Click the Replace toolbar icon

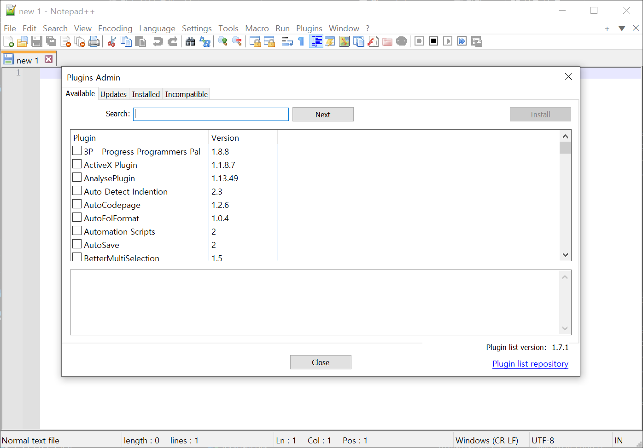[x=205, y=41]
